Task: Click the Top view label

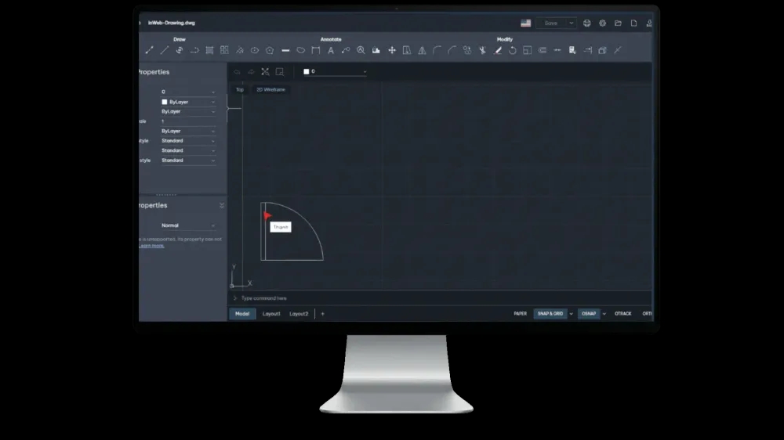Action: [x=240, y=90]
